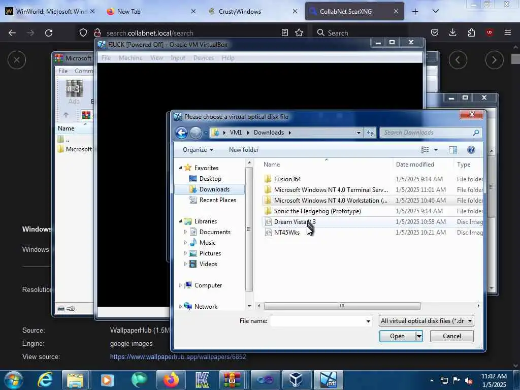Open the File menu in WinRAR window
Image resolution: width=520 pixels, height=390 pixels.
[x=63, y=71]
